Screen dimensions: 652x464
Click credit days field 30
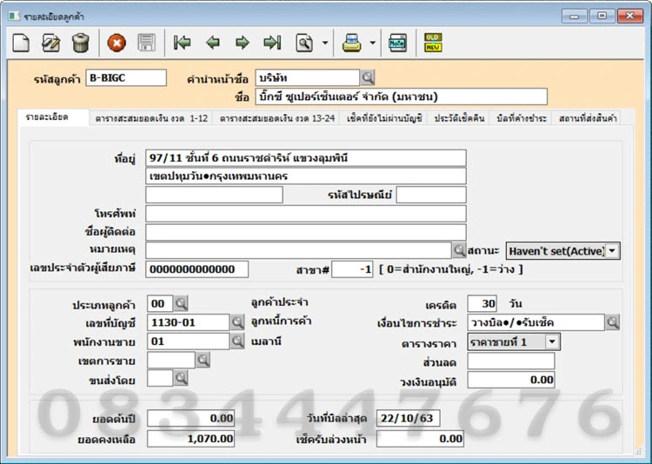[x=482, y=303]
